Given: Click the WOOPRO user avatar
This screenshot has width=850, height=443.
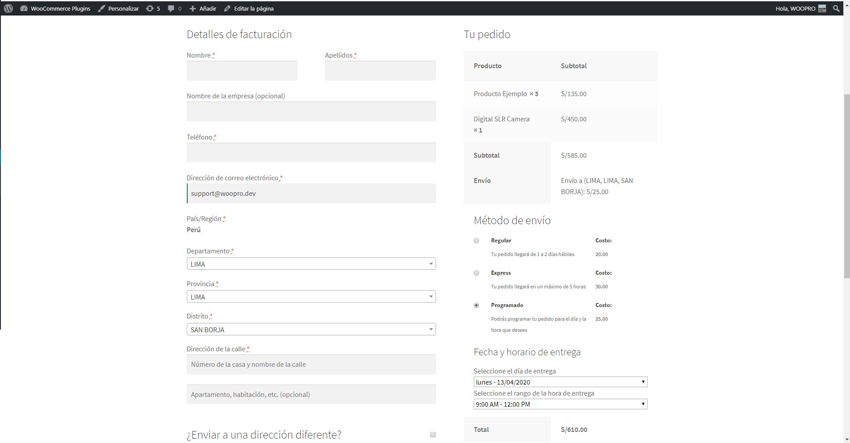Looking at the screenshot, I should click(822, 8).
